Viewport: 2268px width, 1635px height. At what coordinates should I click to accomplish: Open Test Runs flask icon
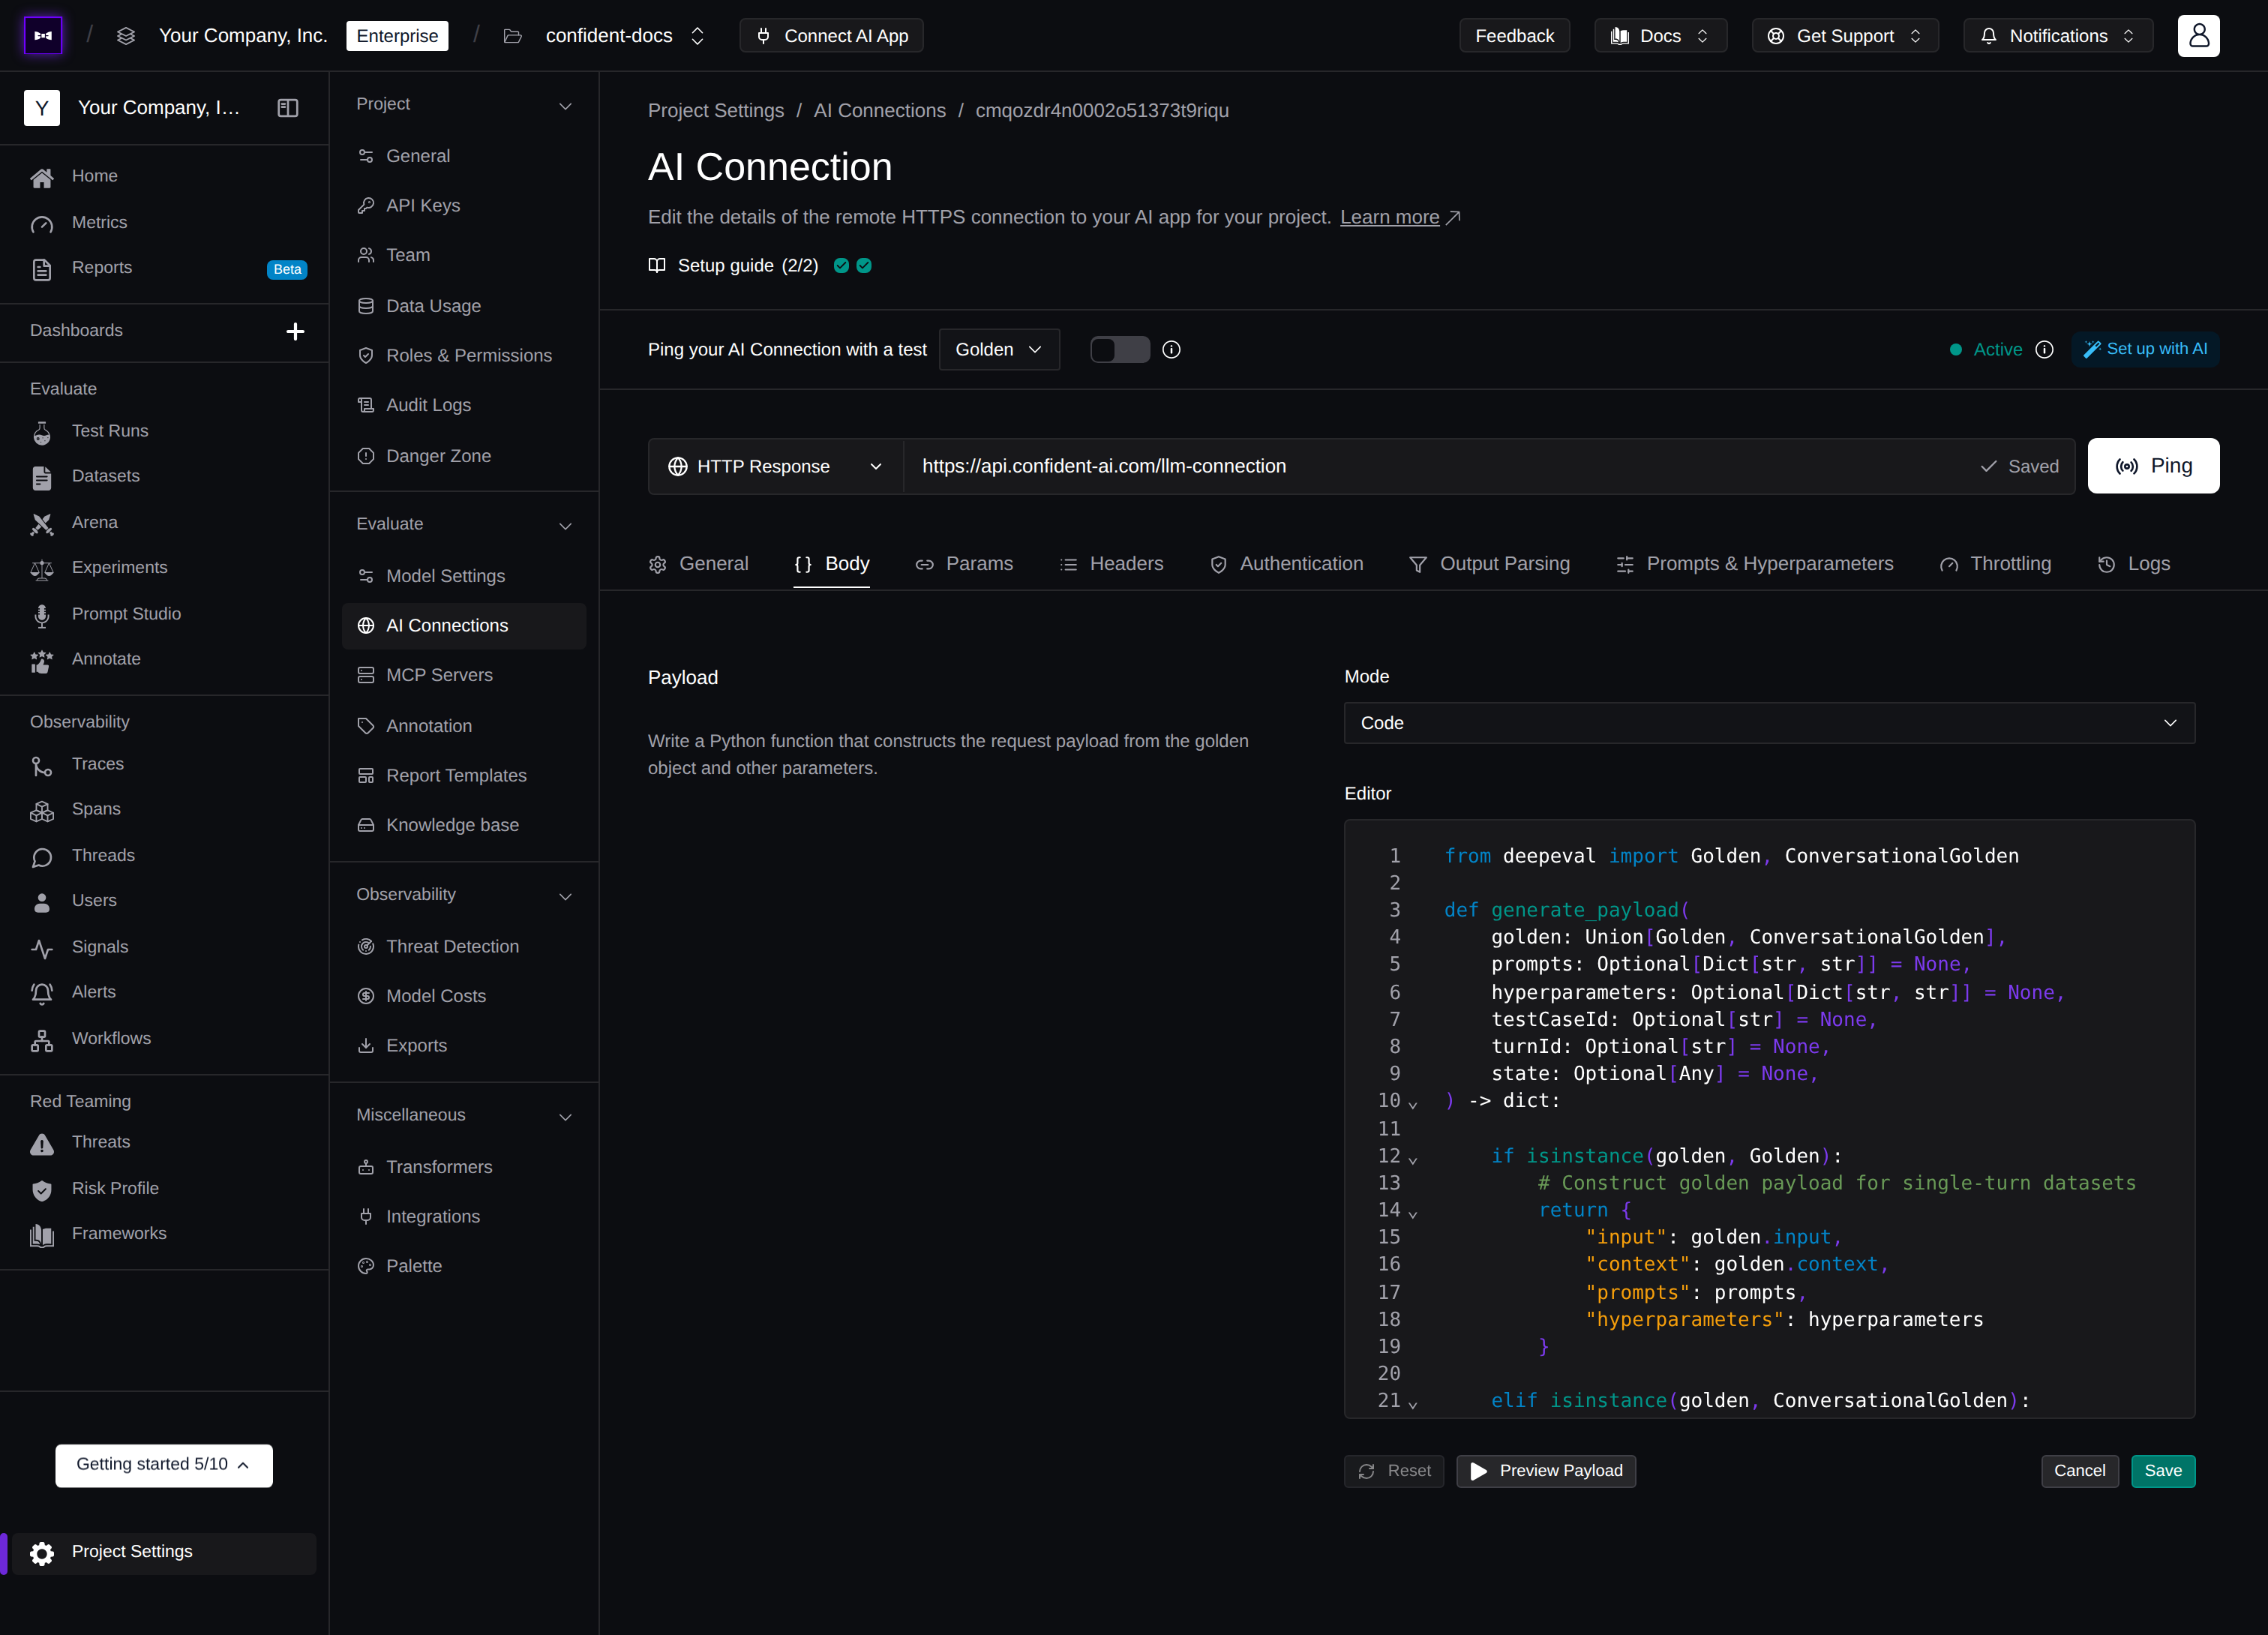pos(42,431)
